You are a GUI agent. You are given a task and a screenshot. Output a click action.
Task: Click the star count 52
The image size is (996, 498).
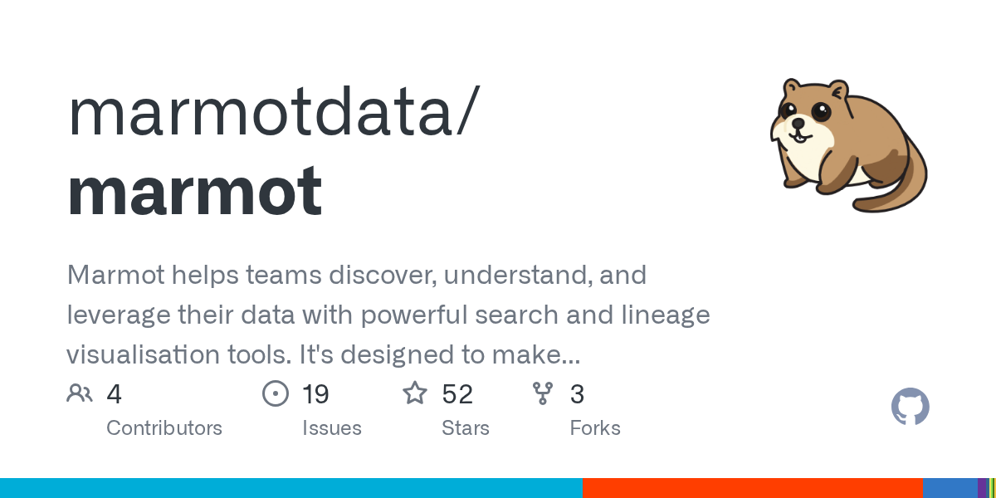click(457, 394)
